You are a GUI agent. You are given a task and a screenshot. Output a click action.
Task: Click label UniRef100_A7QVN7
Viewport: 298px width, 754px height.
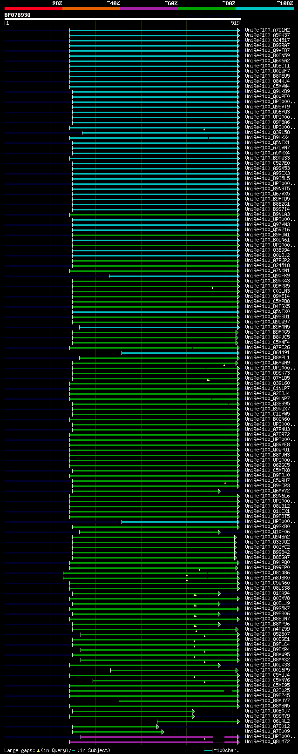[x=268, y=148]
